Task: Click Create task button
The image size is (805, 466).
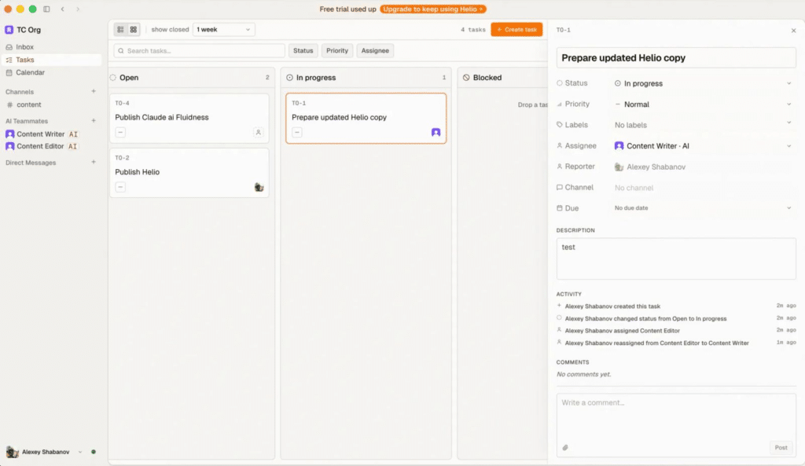Action: [x=516, y=30]
